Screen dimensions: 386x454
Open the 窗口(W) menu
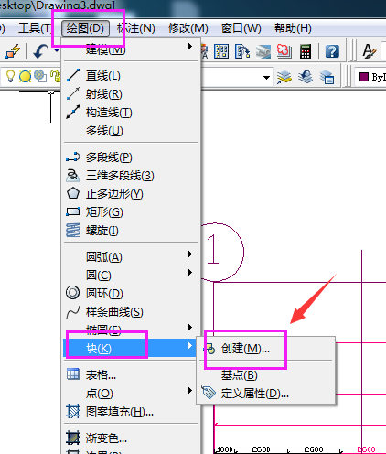point(241,28)
